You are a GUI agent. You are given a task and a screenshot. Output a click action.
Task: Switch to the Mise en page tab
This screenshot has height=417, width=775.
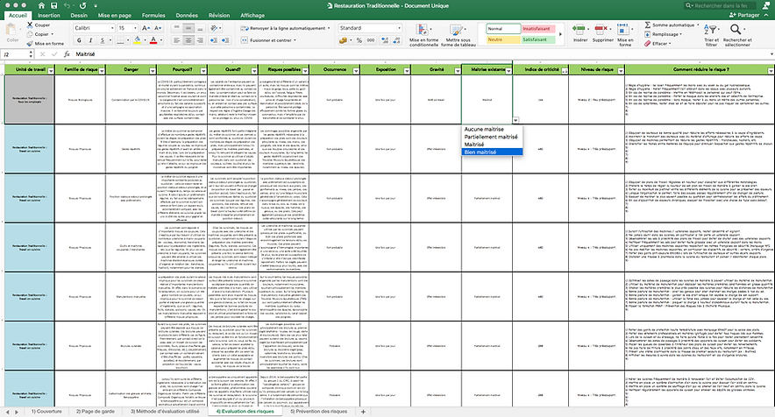(x=114, y=15)
